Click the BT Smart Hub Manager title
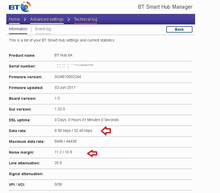 click(165, 7)
